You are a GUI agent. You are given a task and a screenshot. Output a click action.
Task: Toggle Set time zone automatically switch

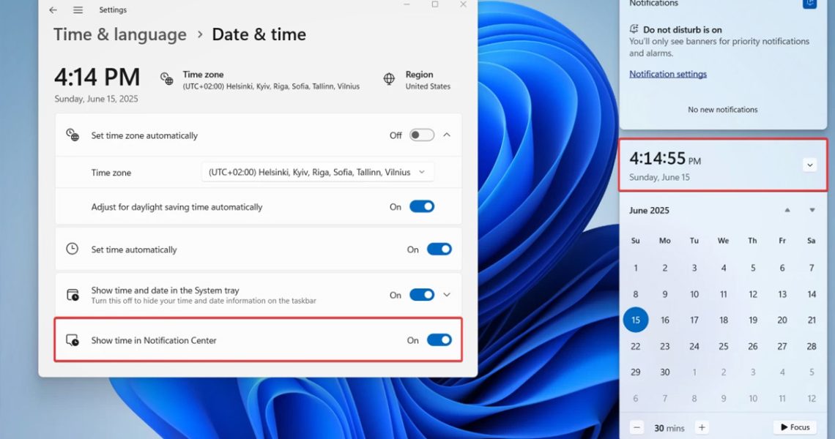click(422, 135)
